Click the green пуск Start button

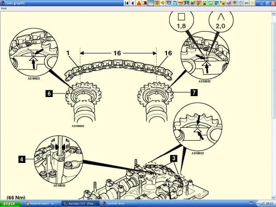[9, 203]
